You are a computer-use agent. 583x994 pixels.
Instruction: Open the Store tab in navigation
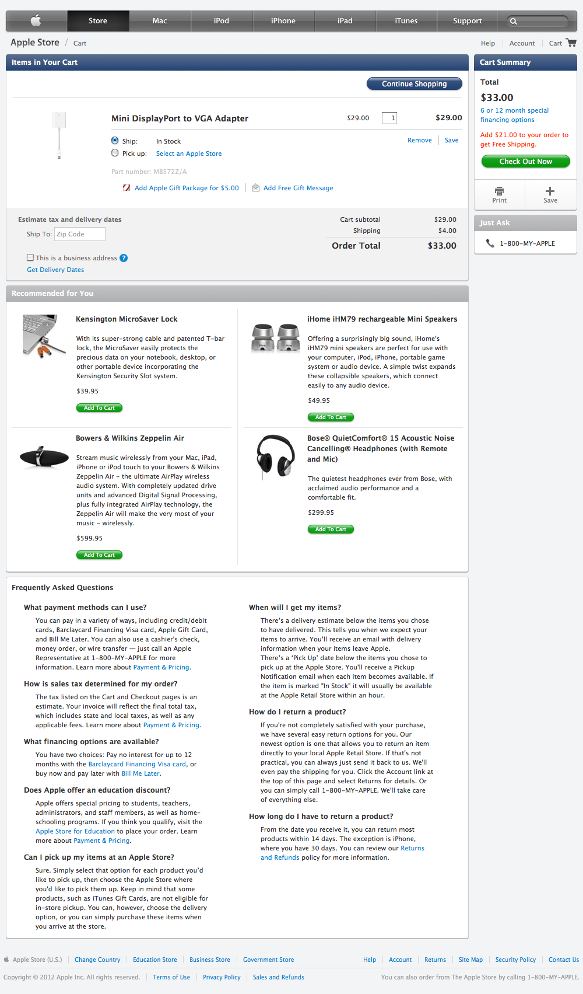(x=98, y=21)
